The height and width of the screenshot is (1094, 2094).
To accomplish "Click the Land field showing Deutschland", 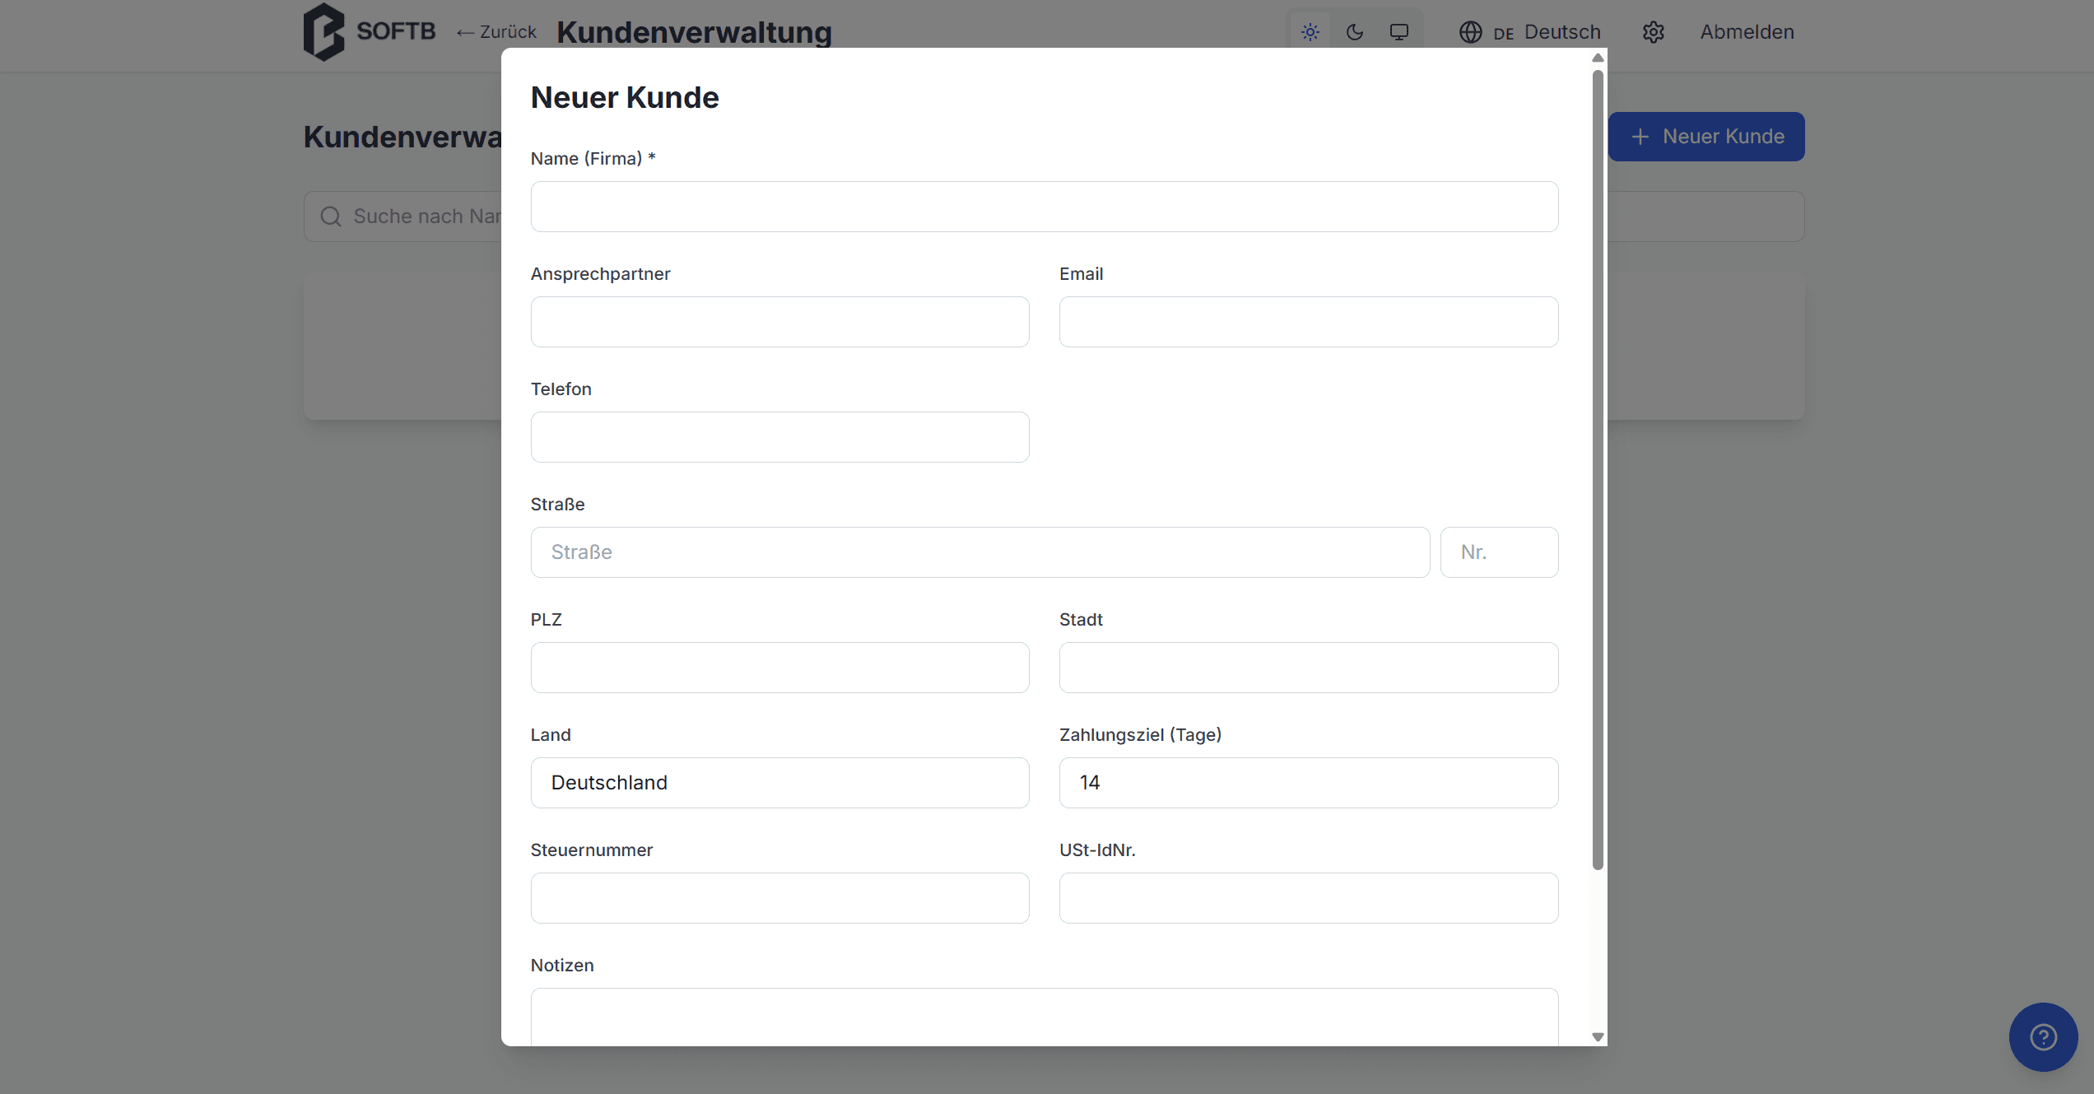I will click(x=779, y=783).
